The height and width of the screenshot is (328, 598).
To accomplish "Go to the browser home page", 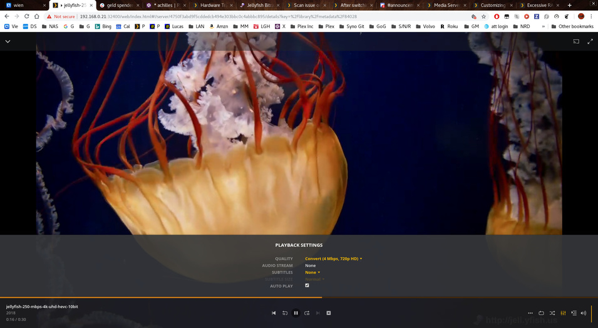I will [36, 16].
